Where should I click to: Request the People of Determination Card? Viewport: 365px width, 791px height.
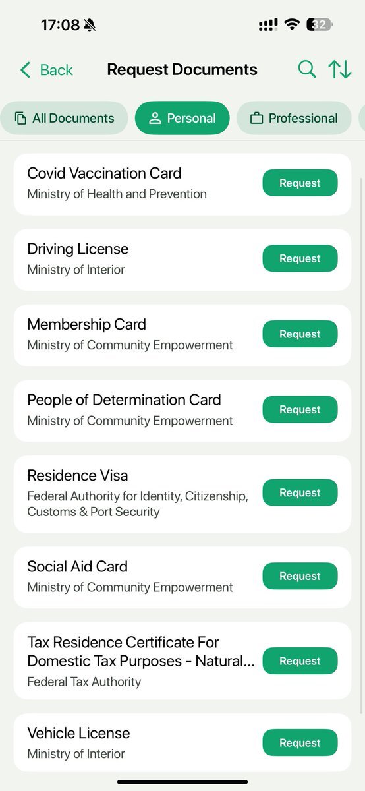(300, 409)
